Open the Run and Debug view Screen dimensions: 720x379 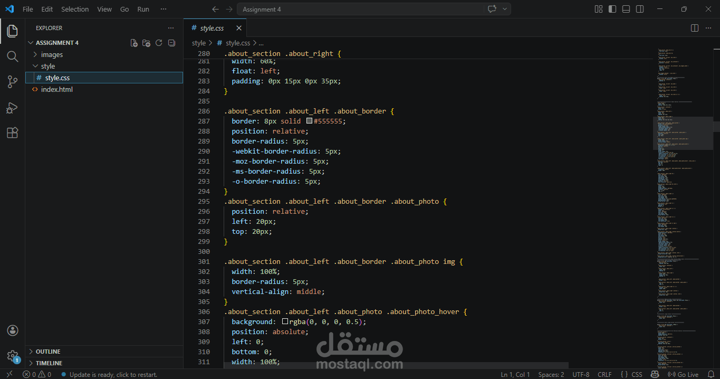12,108
